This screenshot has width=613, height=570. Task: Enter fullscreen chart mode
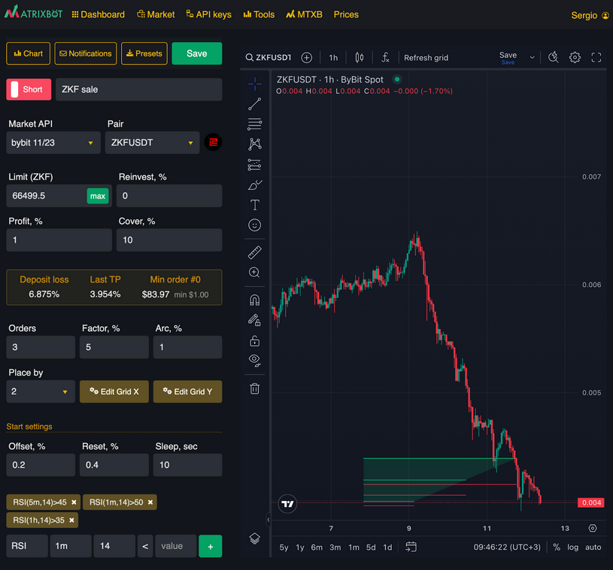click(x=596, y=58)
